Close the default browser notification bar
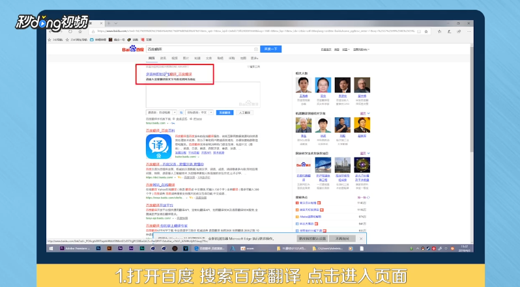The image size is (520, 287). pos(361,238)
